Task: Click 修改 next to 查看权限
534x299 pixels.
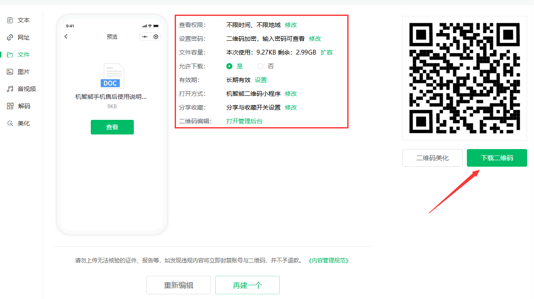Action: point(291,25)
